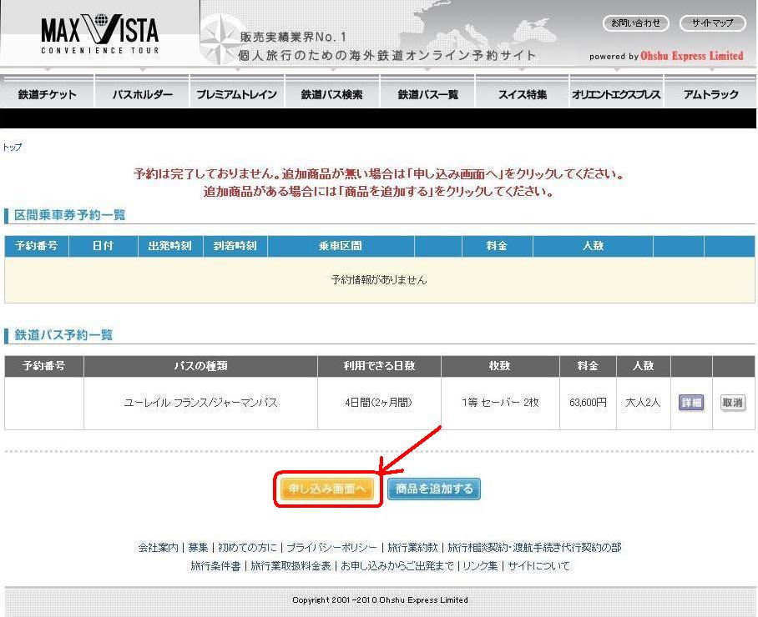Viewport: 758px width, 617px height.
Task: Open the 鉄道パス一覧 menu tab
Action: (x=428, y=94)
